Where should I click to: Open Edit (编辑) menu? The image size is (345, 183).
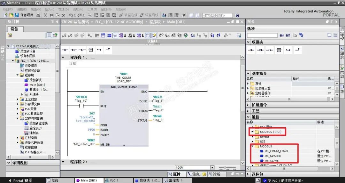22,9
